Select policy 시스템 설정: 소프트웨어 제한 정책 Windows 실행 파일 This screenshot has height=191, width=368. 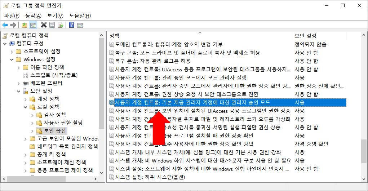coord(202,169)
